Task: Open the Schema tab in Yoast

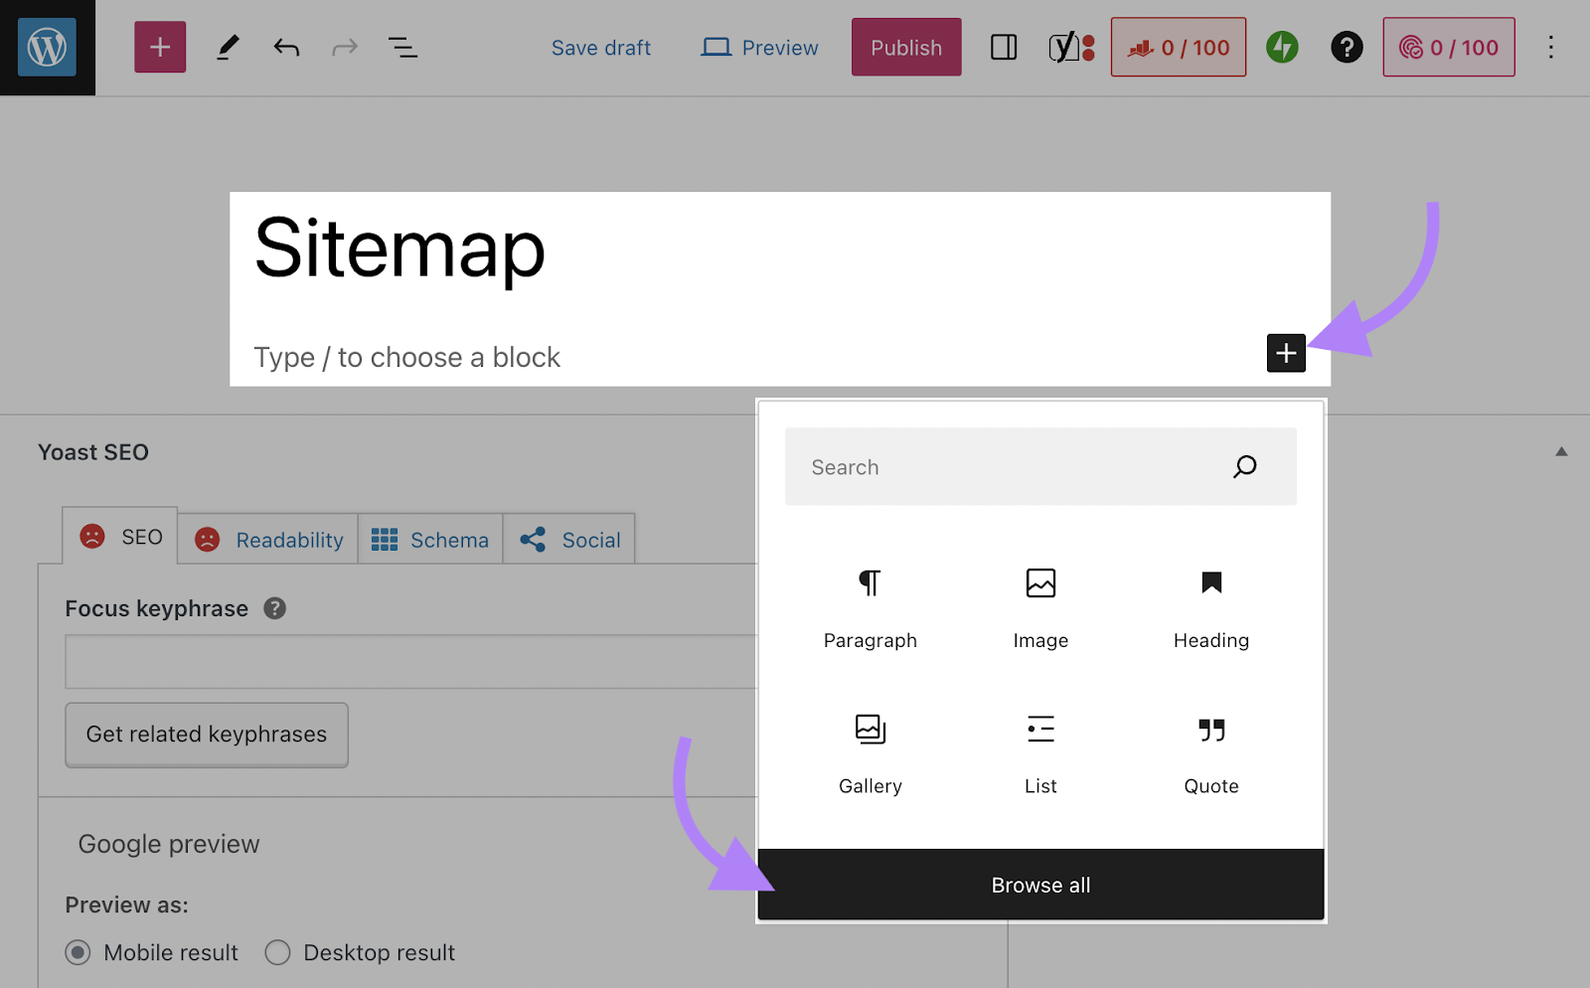Action: click(x=430, y=539)
